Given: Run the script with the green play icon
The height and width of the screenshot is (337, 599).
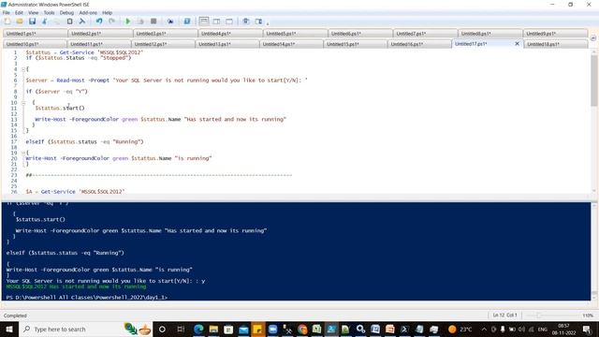Looking at the screenshot, I should (128, 22).
